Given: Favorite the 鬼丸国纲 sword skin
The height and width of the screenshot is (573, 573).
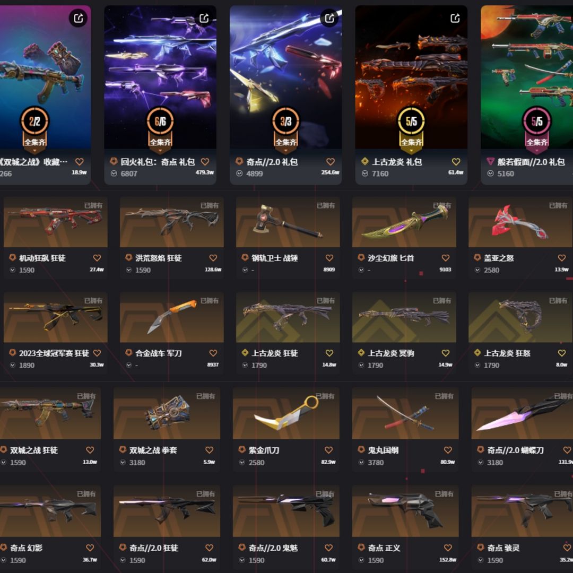Looking at the screenshot, I should [x=448, y=450].
